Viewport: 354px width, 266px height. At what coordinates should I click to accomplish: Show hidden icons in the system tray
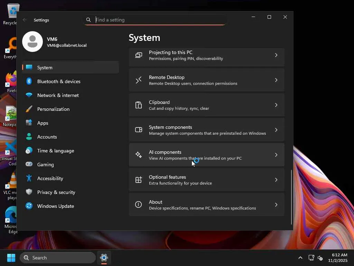[x=300, y=258]
